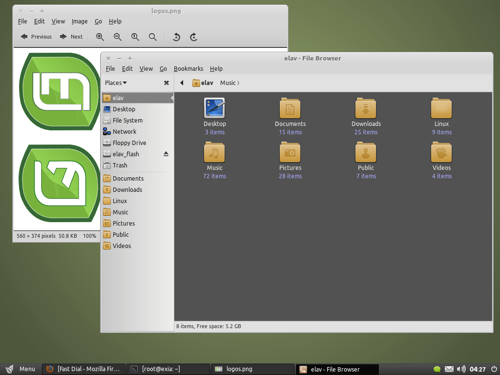This screenshot has width=500, height=375.
Task: Click the elav - File Browser taskbar entry
Action: coord(337,369)
